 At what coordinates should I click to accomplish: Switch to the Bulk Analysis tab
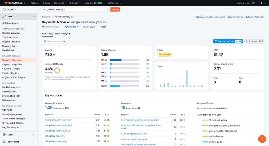pyautogui.click(x=63, y=34)
